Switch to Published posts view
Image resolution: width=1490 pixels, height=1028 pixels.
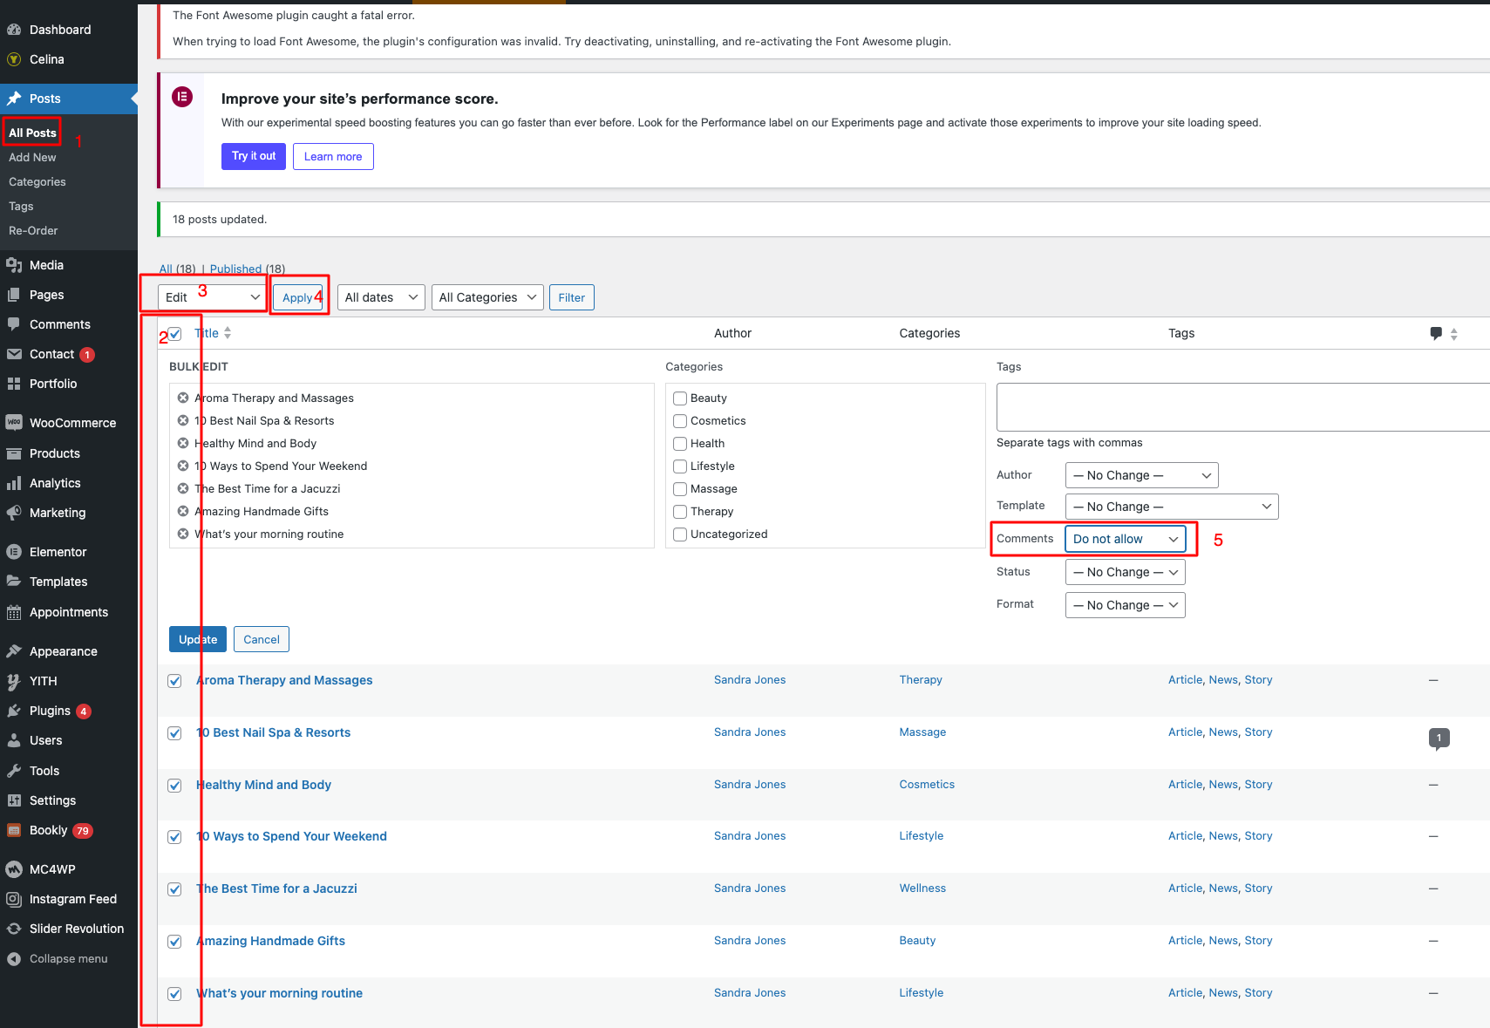click(x=235, y=269)
